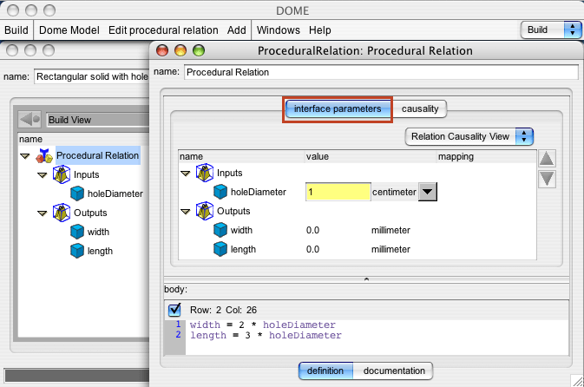Click the 'mapping' column header
The height and width of the screenshot is (387, 584).
(486, 156)
